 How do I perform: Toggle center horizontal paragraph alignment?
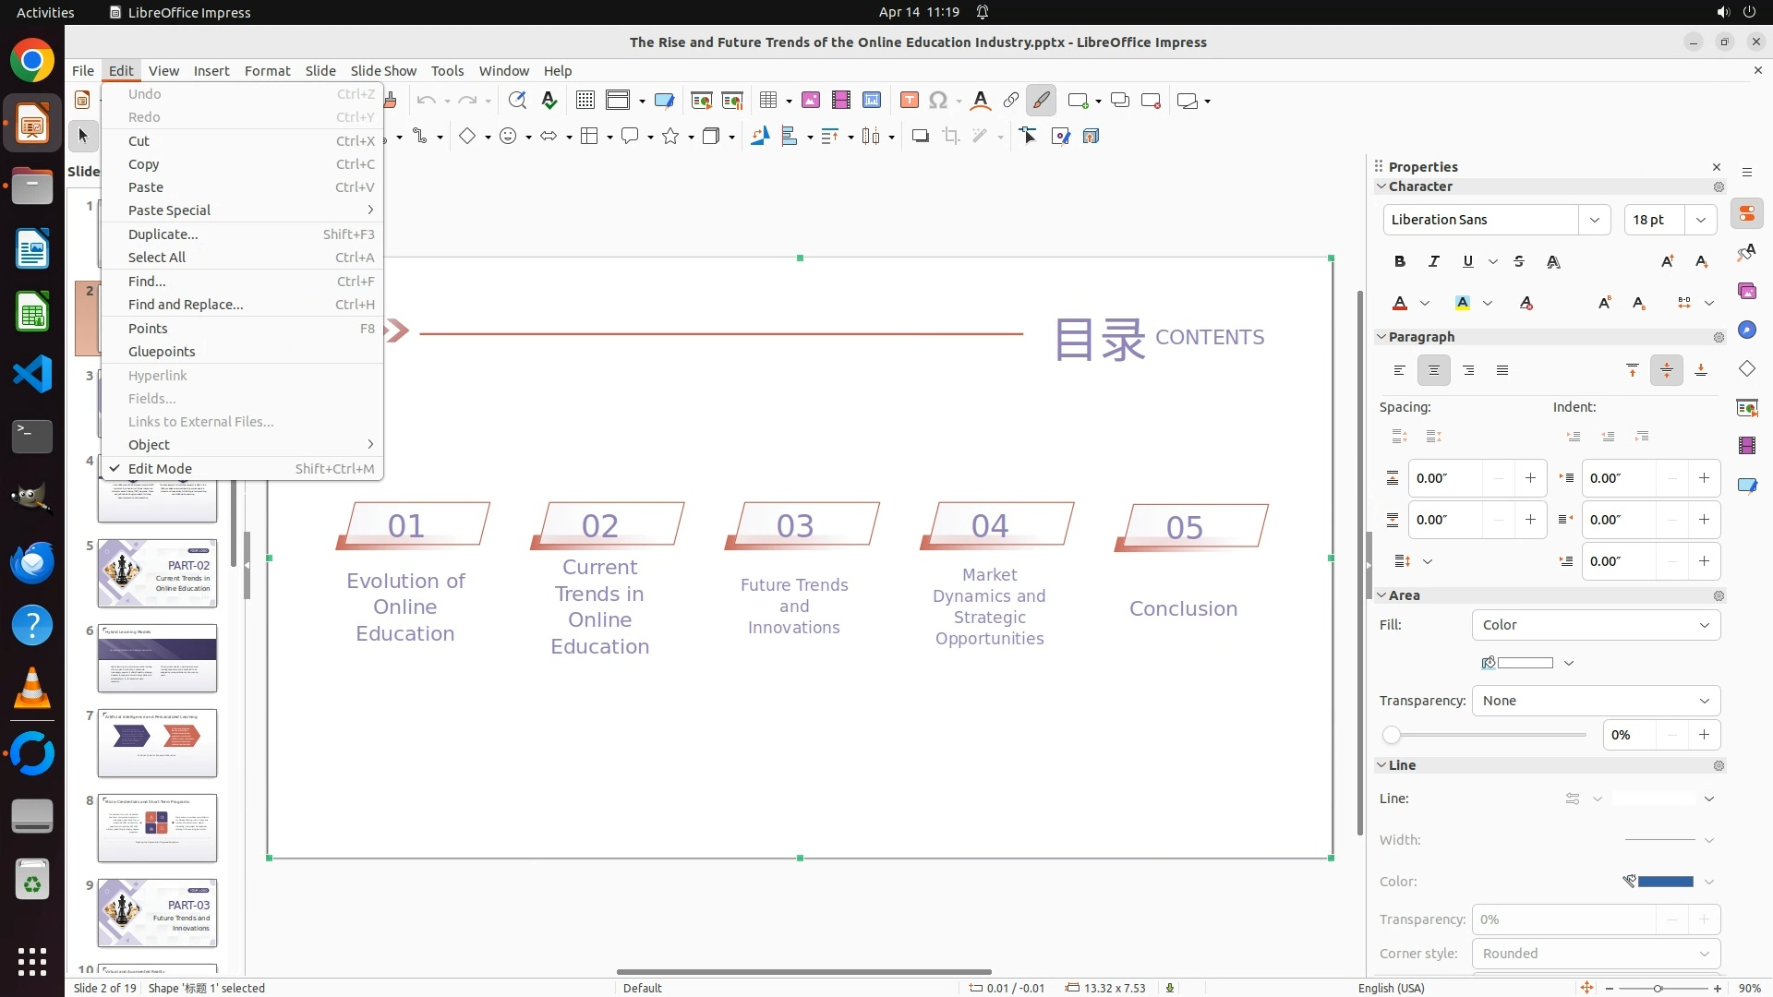click(1434, 370)
